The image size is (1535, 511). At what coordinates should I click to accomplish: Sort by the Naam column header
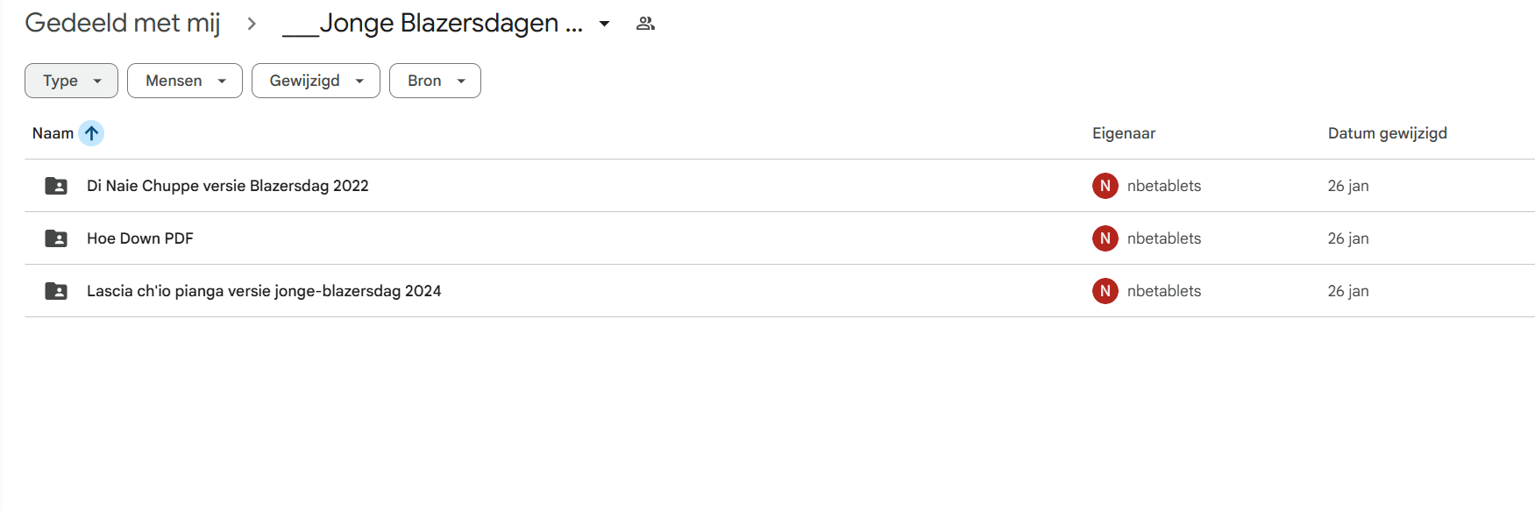click(x=53, y=133)
